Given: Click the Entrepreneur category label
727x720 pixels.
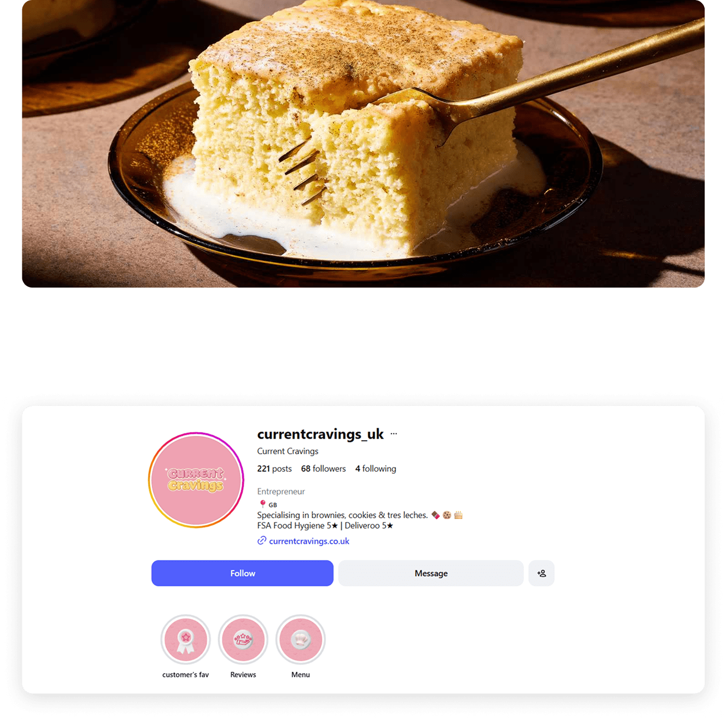Looking at the screenshot, I should point(281,492).
